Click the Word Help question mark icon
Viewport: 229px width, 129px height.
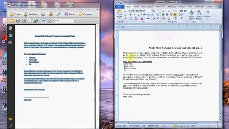[x=220, y=7]
